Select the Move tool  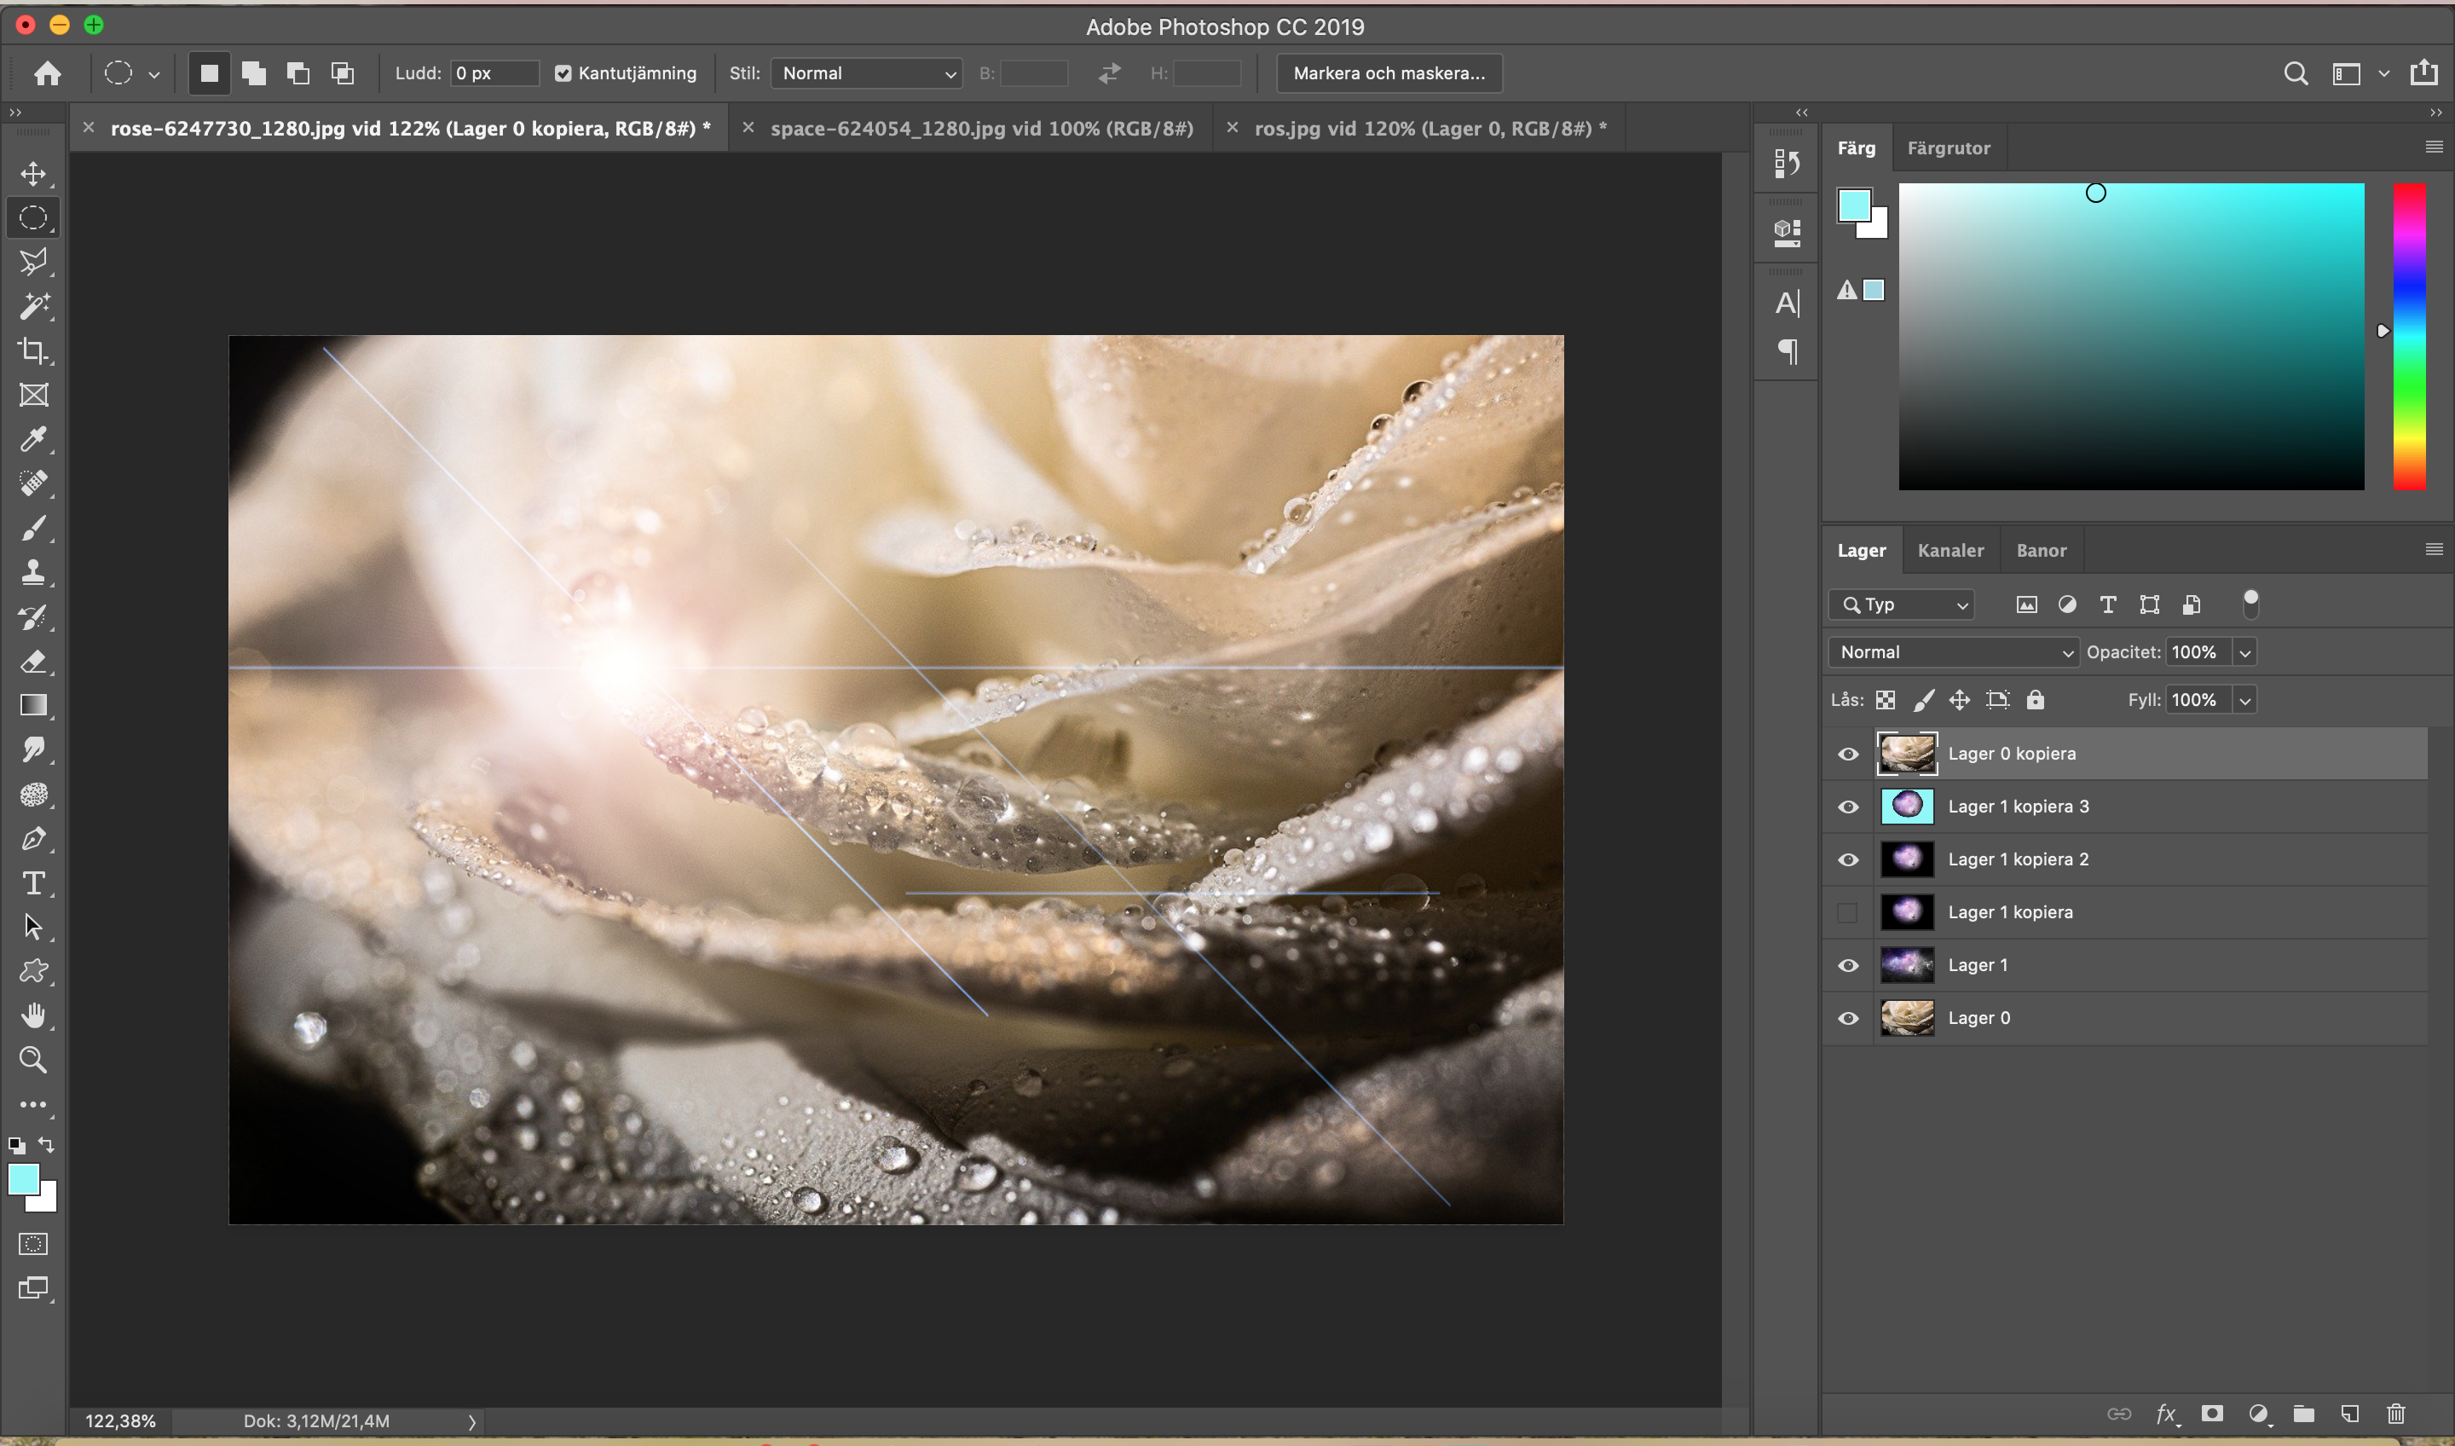click(33, 173)
